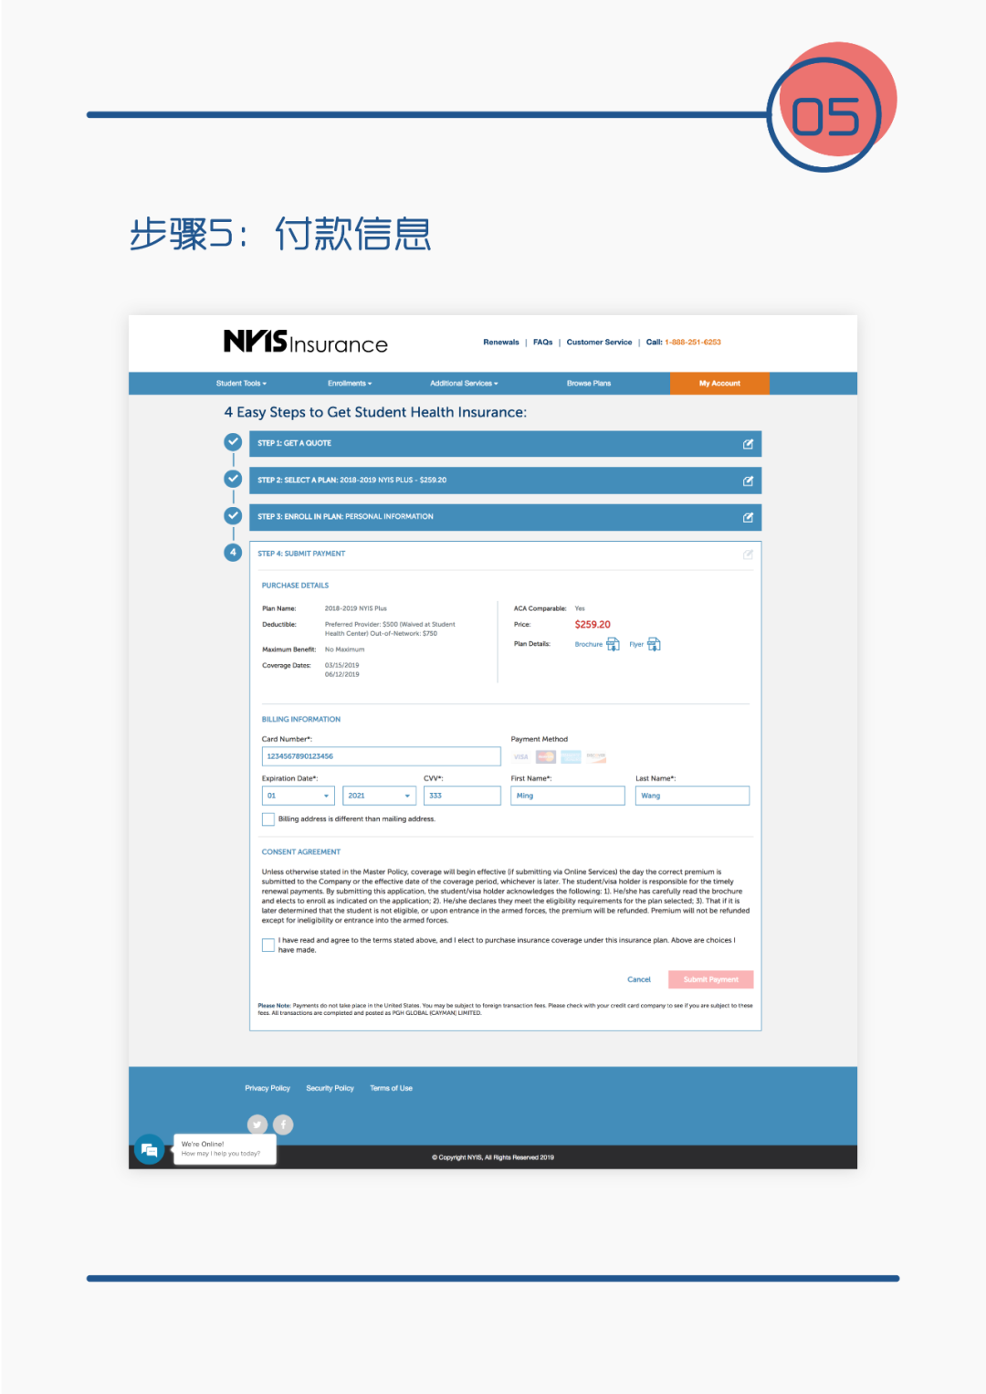Click the Card Number field

(x=382, y=756)
